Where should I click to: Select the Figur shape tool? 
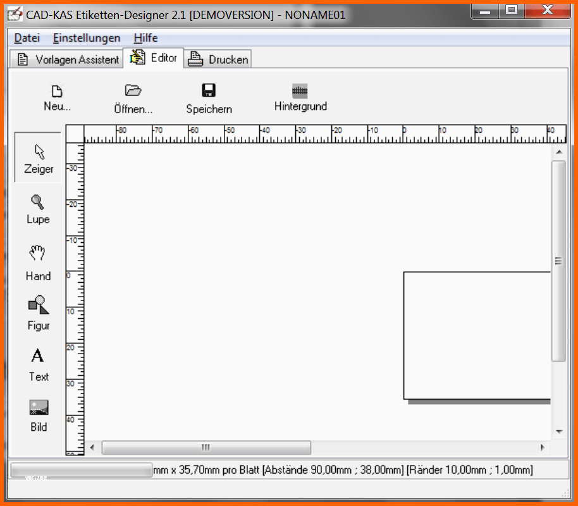click(38, 312)
